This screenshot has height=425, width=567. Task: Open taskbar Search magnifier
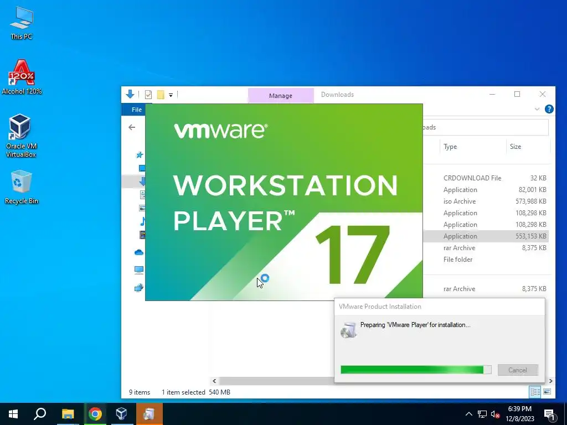point(40,414)
